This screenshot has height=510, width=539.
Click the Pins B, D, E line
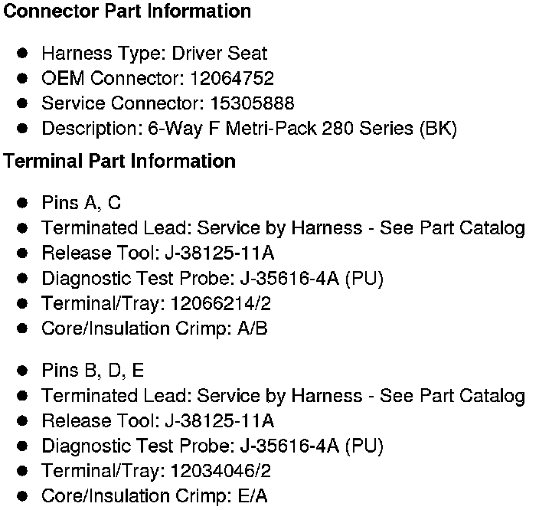(x=93, y=371)
